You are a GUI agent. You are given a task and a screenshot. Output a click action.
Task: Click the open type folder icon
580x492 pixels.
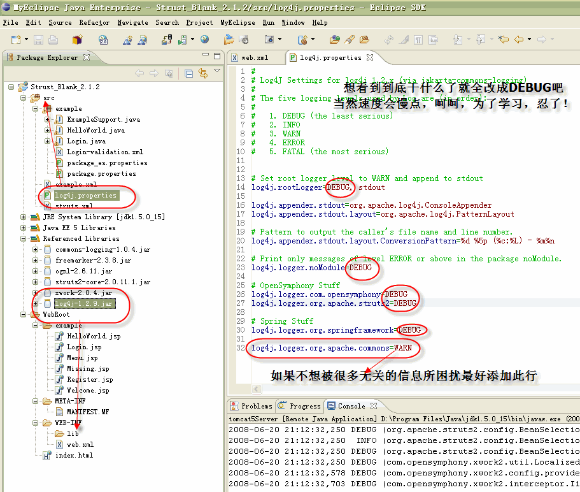tap(335, 40)
